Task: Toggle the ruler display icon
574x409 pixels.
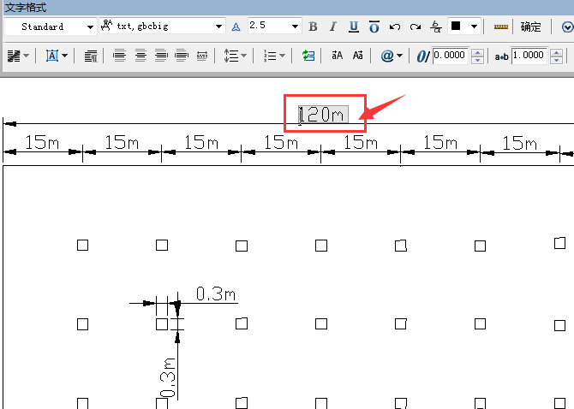Action: [501, 27]
